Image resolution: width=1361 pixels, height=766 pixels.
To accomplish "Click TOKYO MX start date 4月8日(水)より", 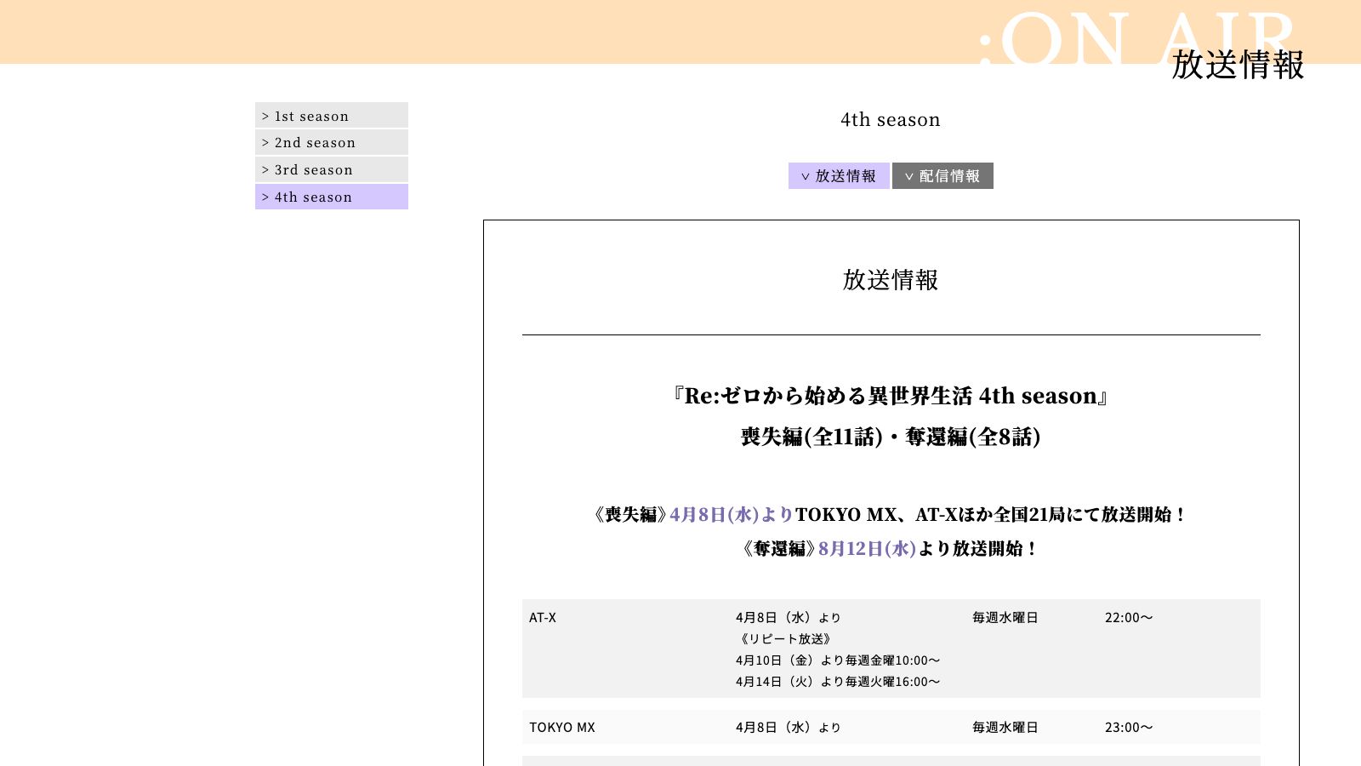I will [x=789, y=728].
